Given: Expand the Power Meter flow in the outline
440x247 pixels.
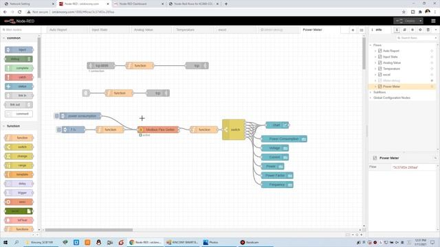Looking at the screenshot, I should click(x=375, y=86).
